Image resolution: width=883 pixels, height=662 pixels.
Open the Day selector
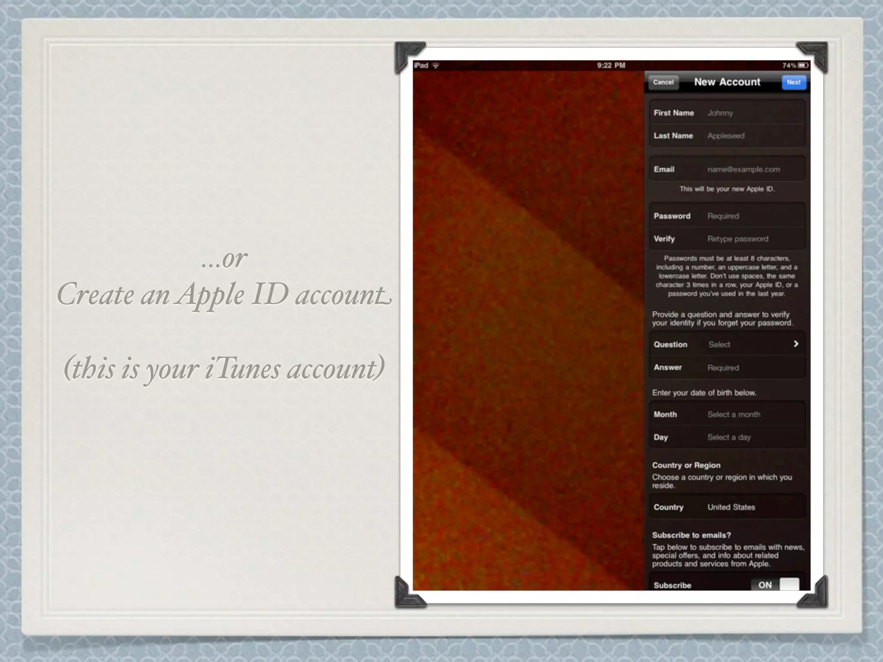[727, 437]
